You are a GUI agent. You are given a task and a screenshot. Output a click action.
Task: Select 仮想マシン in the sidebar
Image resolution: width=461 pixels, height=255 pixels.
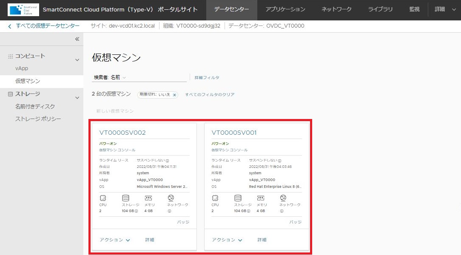click(x=42, y=81)
